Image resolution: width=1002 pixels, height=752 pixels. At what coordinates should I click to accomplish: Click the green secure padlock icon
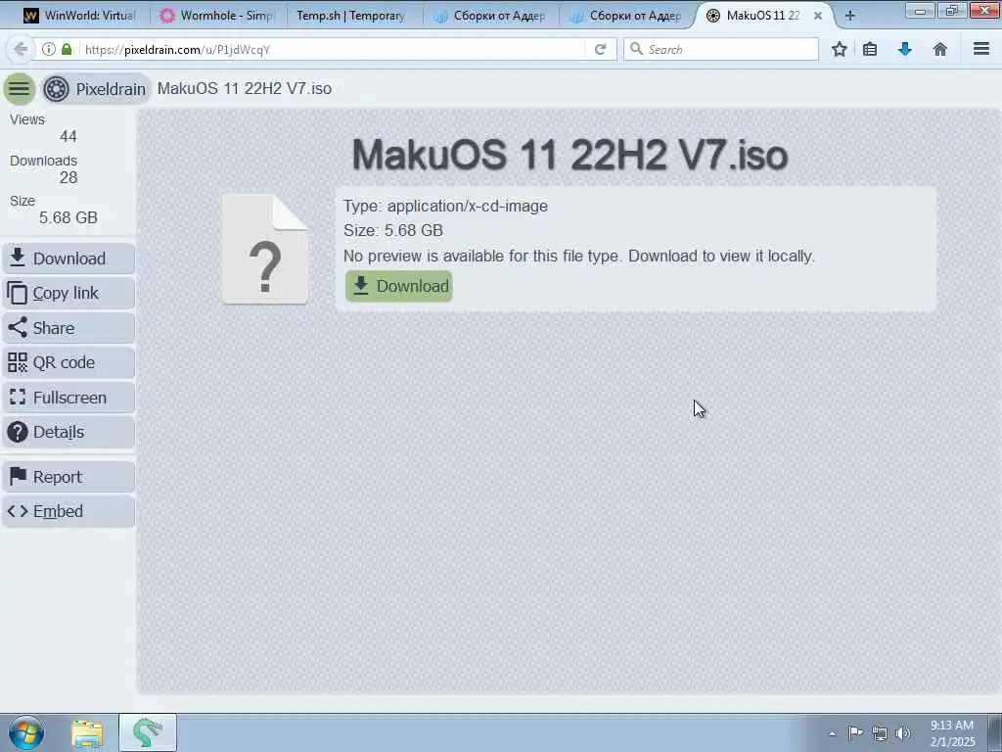[67, 49]
